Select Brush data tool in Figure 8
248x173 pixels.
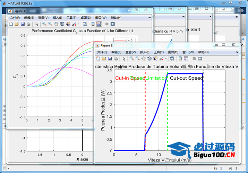point(161,59)
